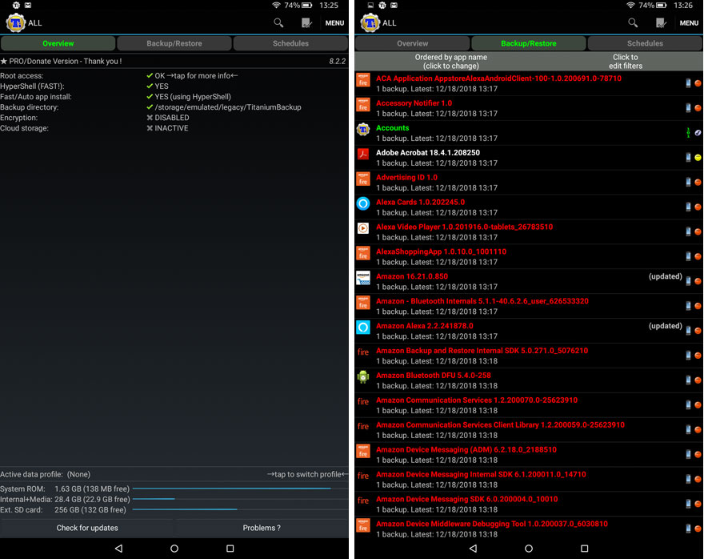Viewport: 704px width, 559px height.
Task: Open 'Amazon Device Middleware Debugging Tool' entry
Action: (x=529, y=529)
